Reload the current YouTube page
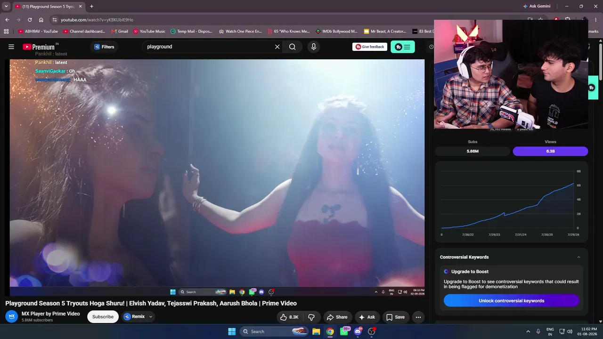The image size is (603, 339). click(30, 20)
